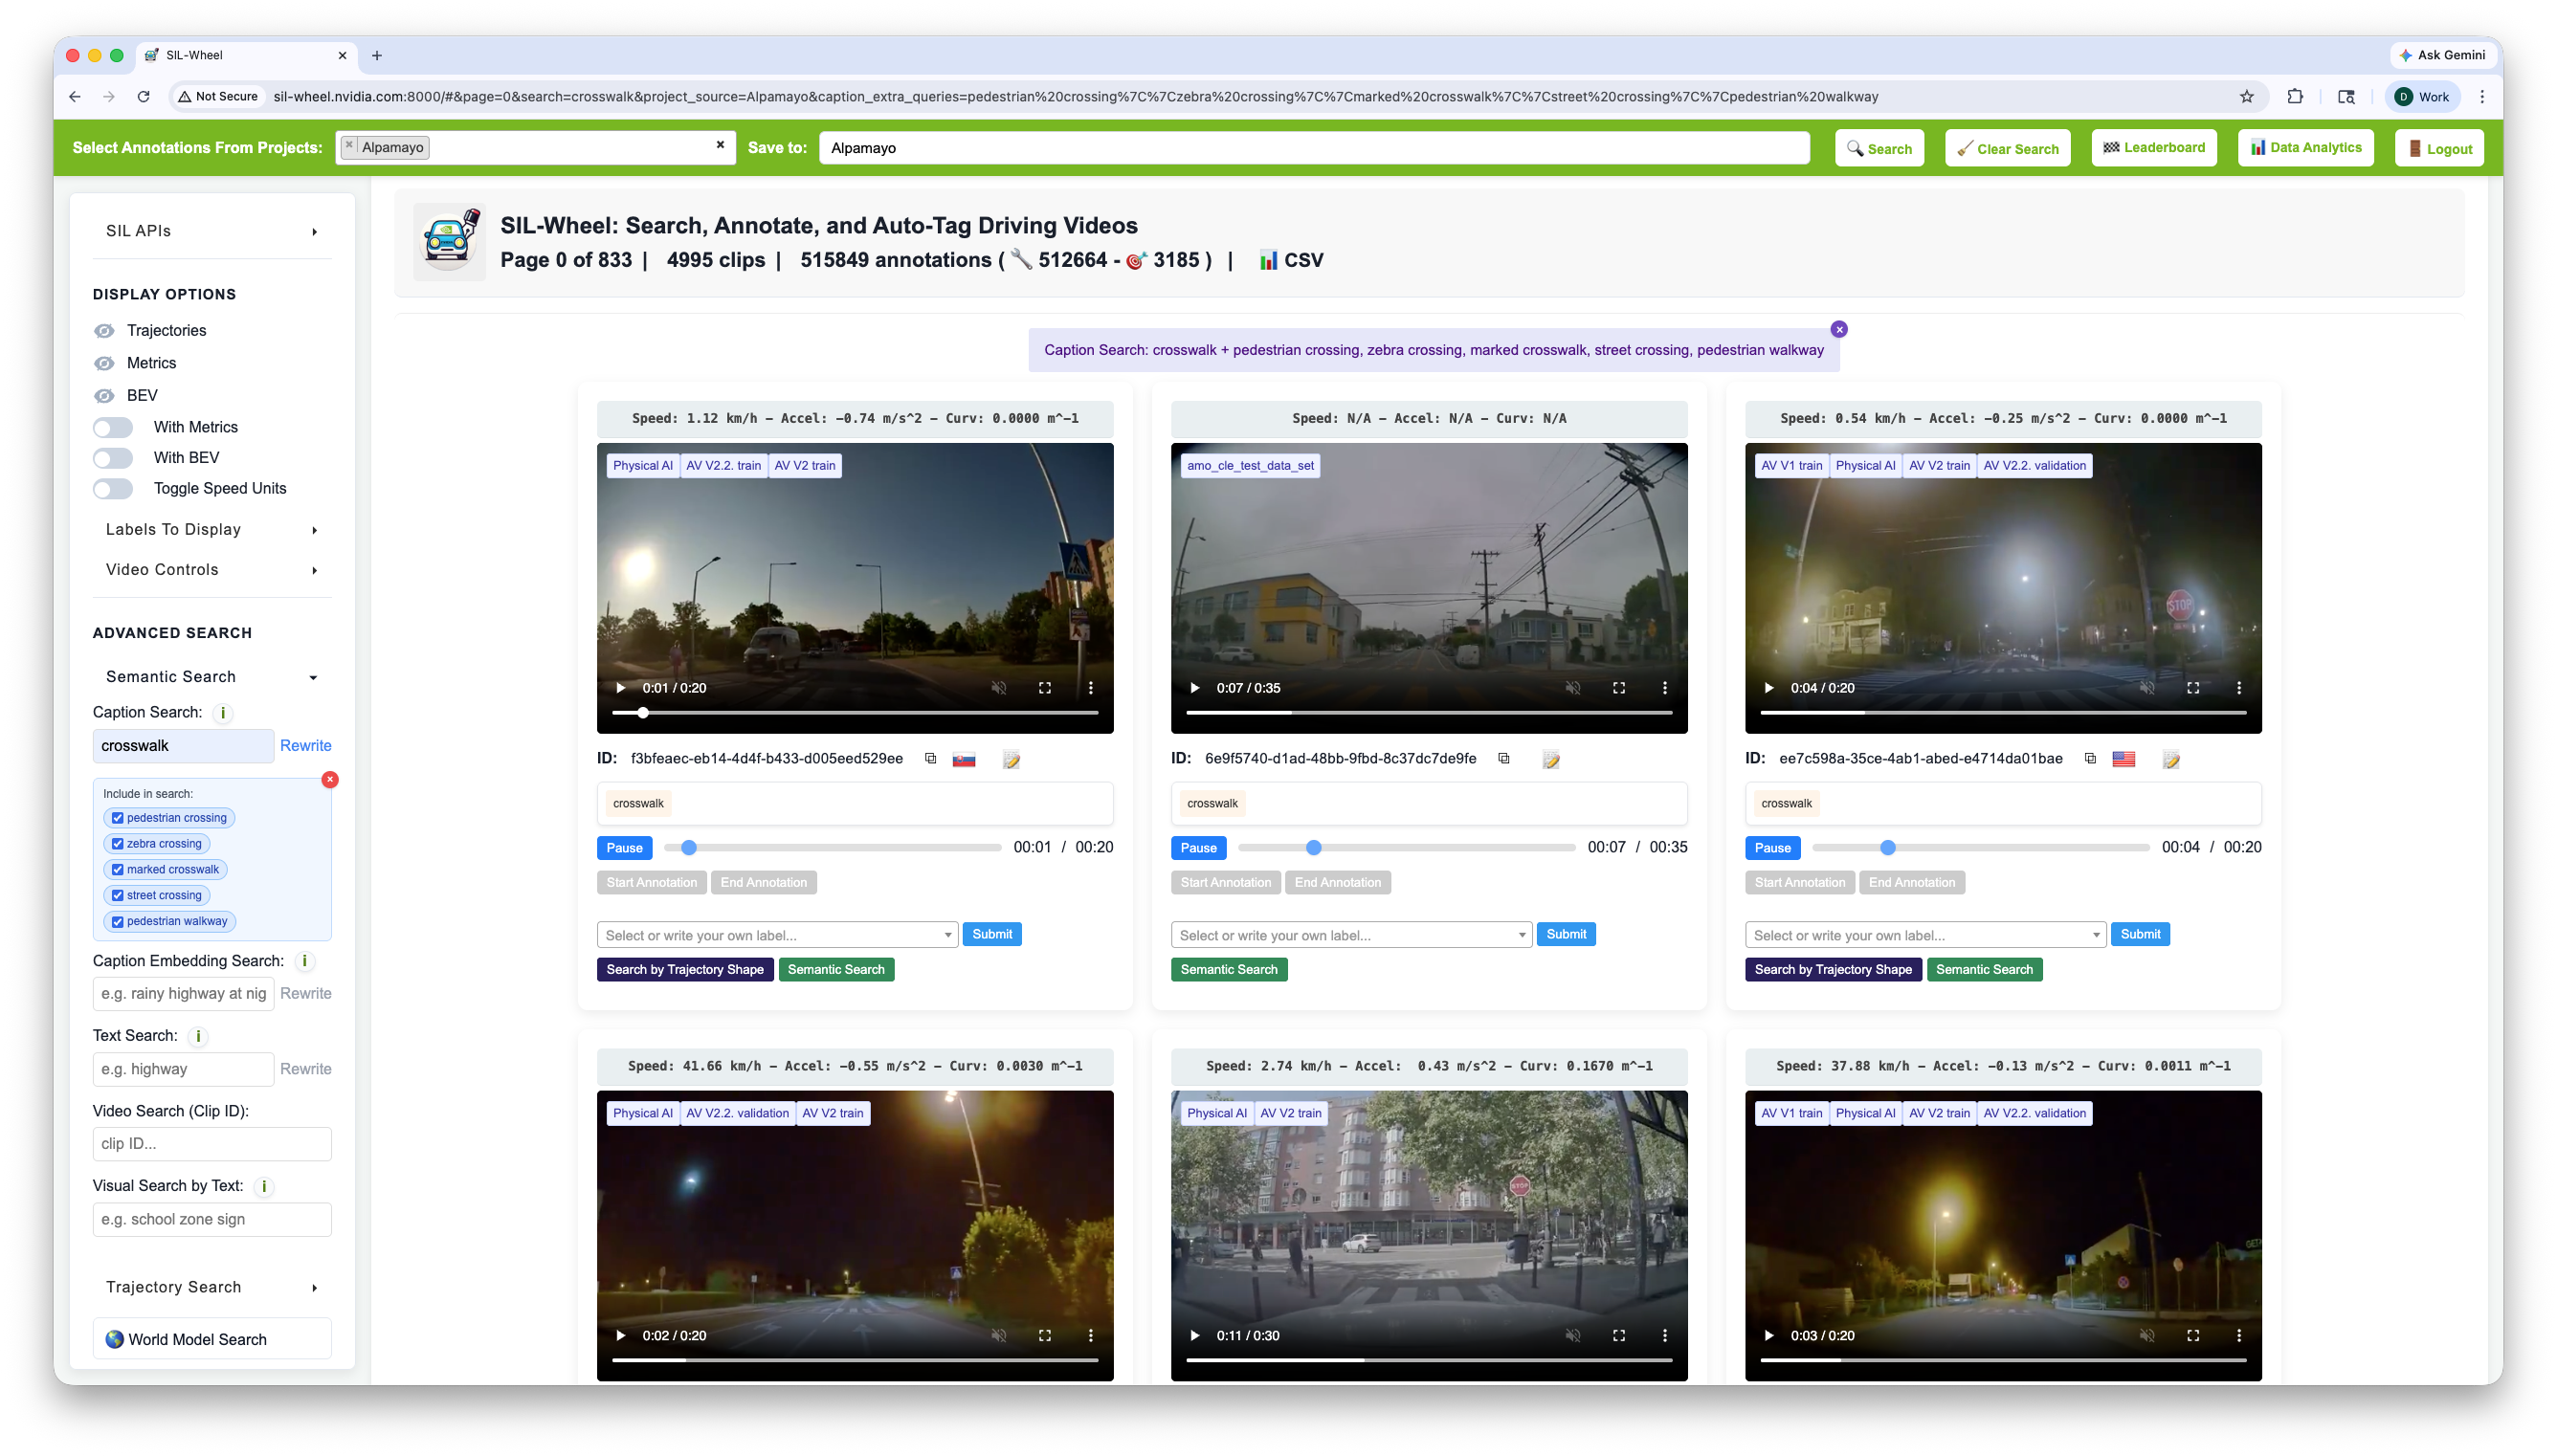Viewport: 2557px width, 1456px height.
Task: Show Caption Embedding Search info icon
Action: 305,962
